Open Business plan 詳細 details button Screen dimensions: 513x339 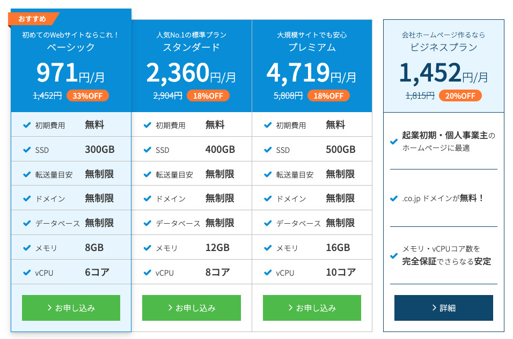click(443, 308)
